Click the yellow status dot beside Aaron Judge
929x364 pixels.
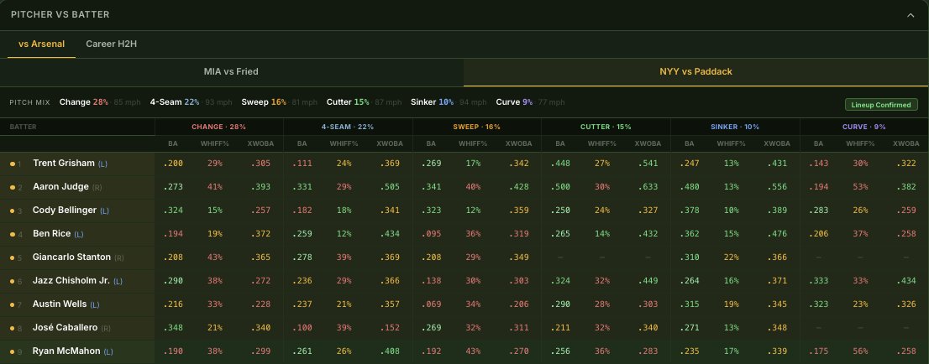tap(13, 188)
